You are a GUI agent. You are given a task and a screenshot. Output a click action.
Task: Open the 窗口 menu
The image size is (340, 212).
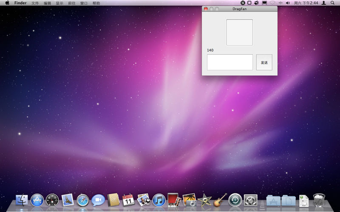point(84,3)
